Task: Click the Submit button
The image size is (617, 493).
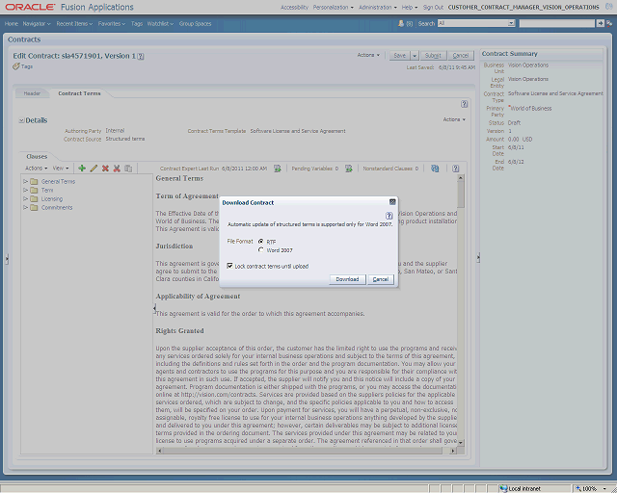Action: click(x=433, y=56)
